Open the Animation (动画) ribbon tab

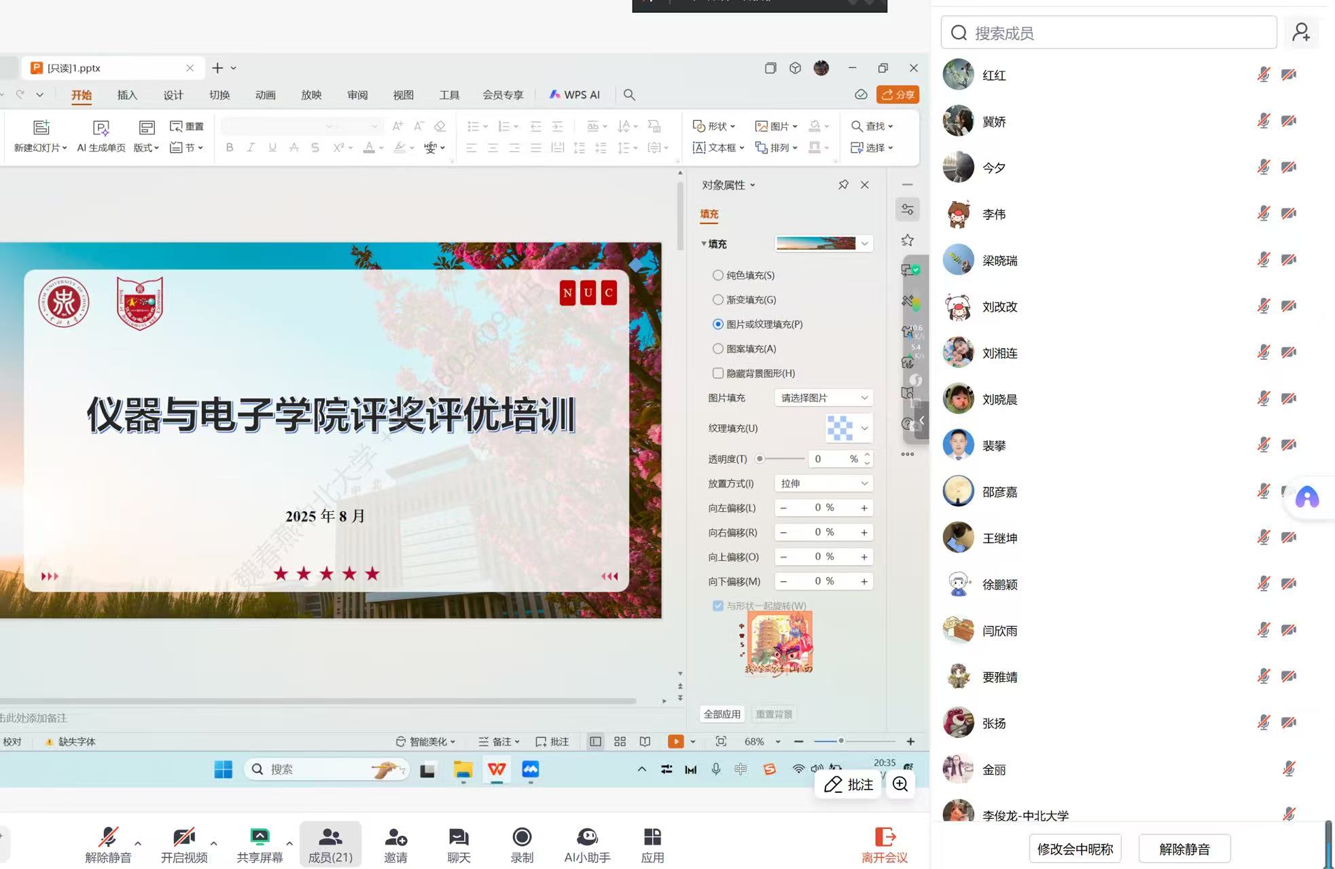[265, 95]
